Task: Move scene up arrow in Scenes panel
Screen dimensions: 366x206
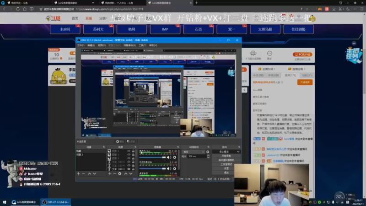Action: coord(89,173)
